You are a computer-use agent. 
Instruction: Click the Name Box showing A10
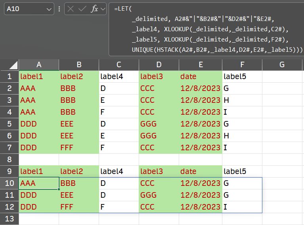29,9
